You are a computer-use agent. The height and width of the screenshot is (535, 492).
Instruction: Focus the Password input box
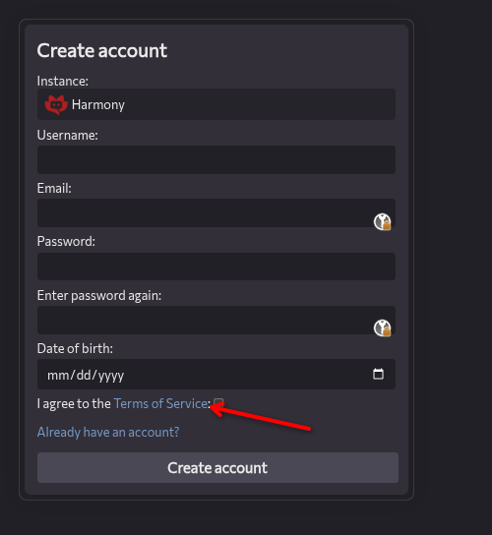coord(216,267)
